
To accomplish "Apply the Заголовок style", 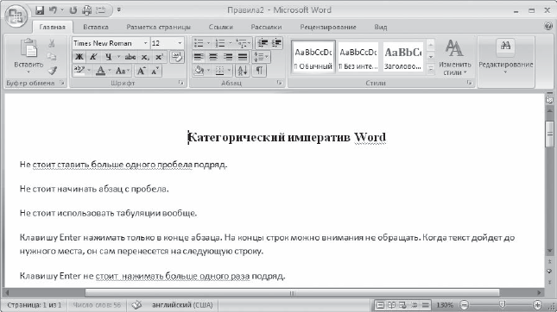I will click(x=402, y=57).
